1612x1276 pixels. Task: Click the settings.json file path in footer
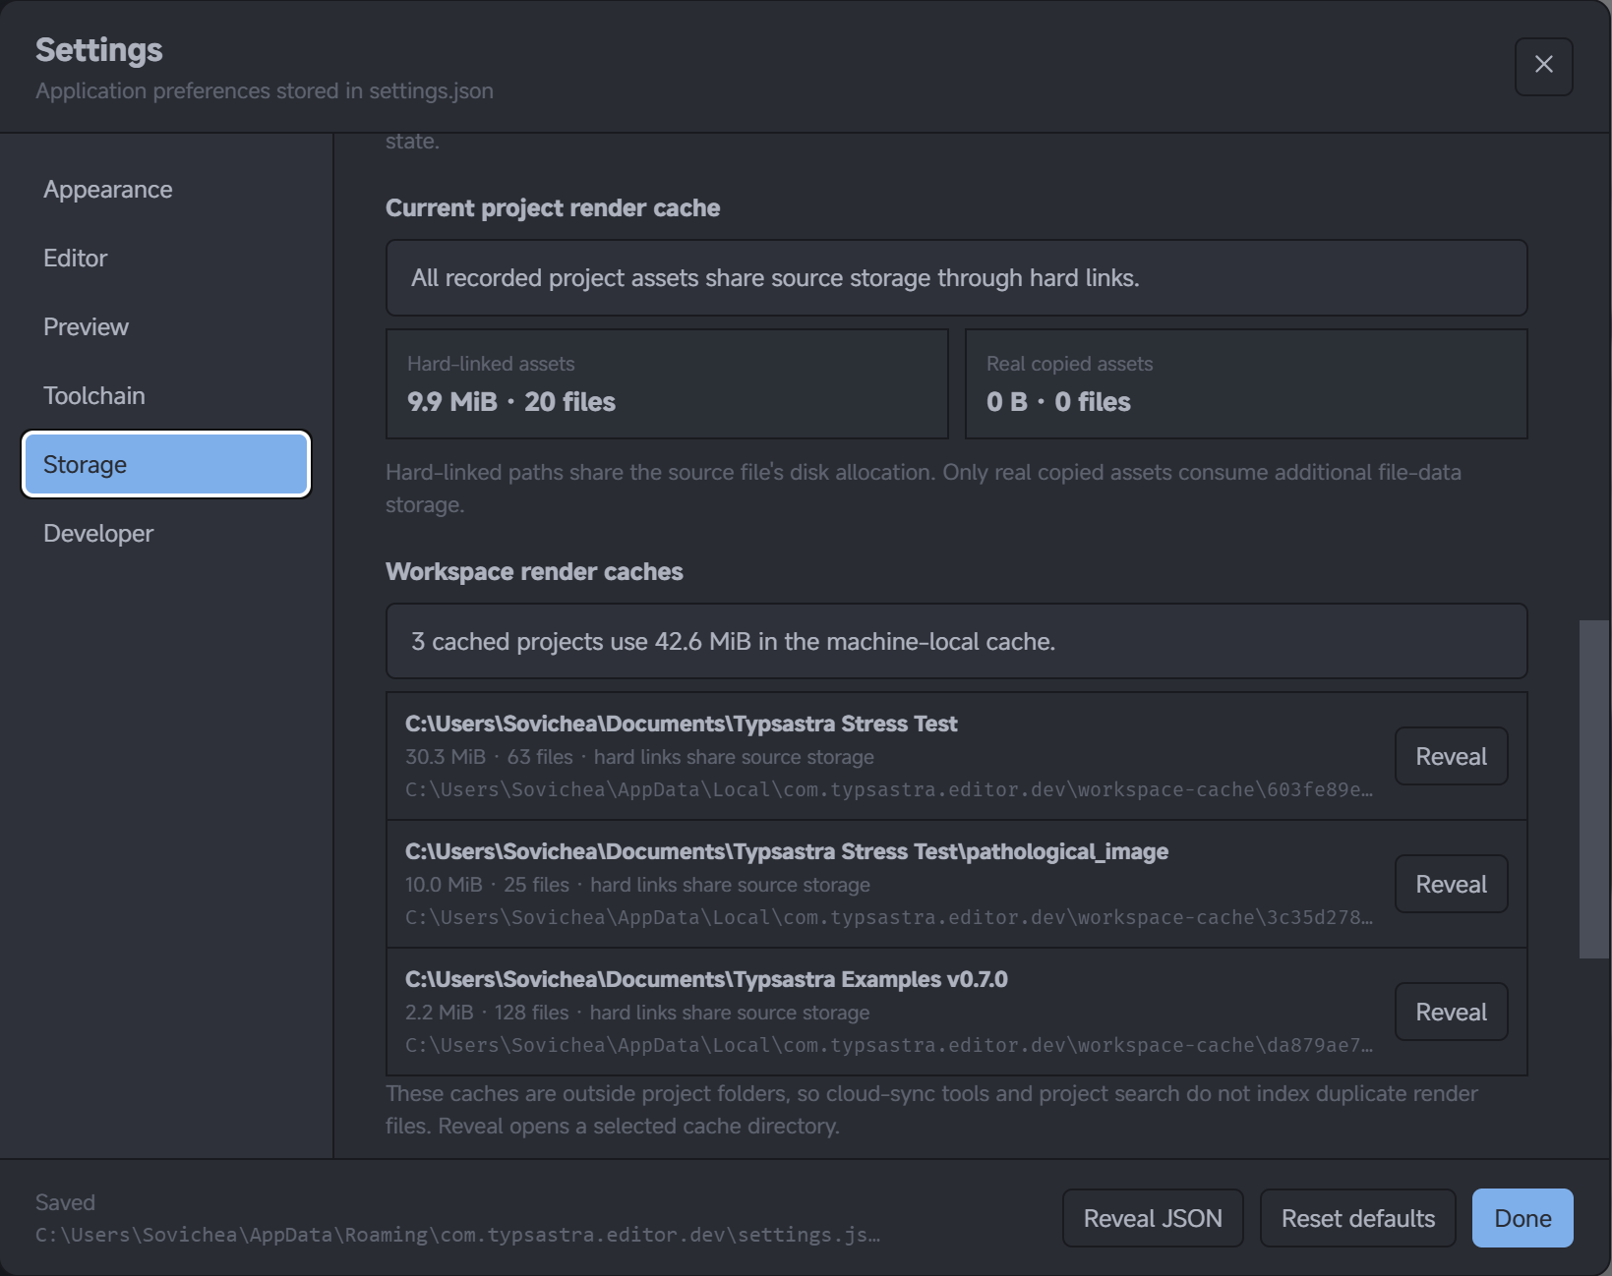(x=457, y=1235)
